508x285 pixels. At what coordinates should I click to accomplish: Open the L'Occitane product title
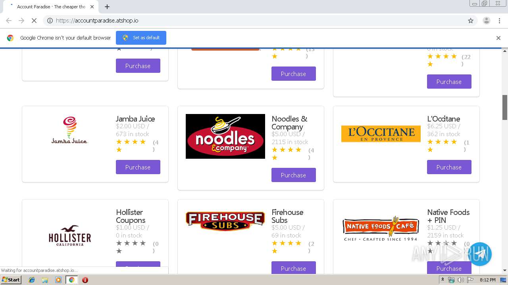[444, 119]
